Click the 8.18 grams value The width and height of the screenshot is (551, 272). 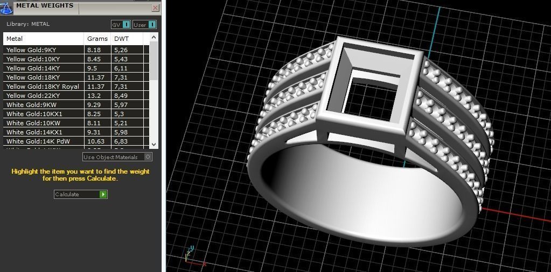[x=94, y=50]
